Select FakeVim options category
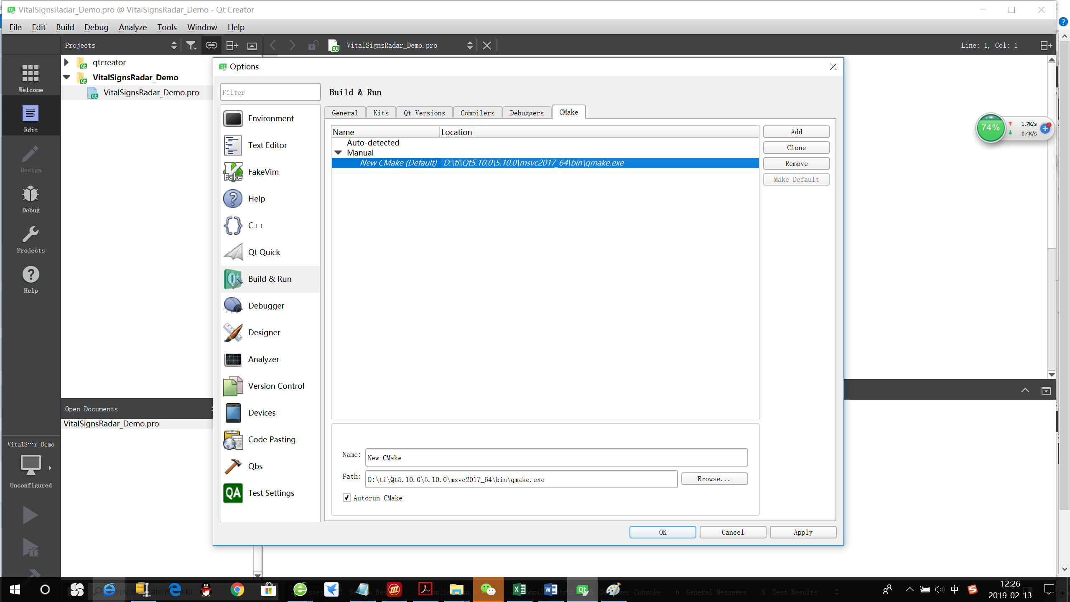 [270, 172]
